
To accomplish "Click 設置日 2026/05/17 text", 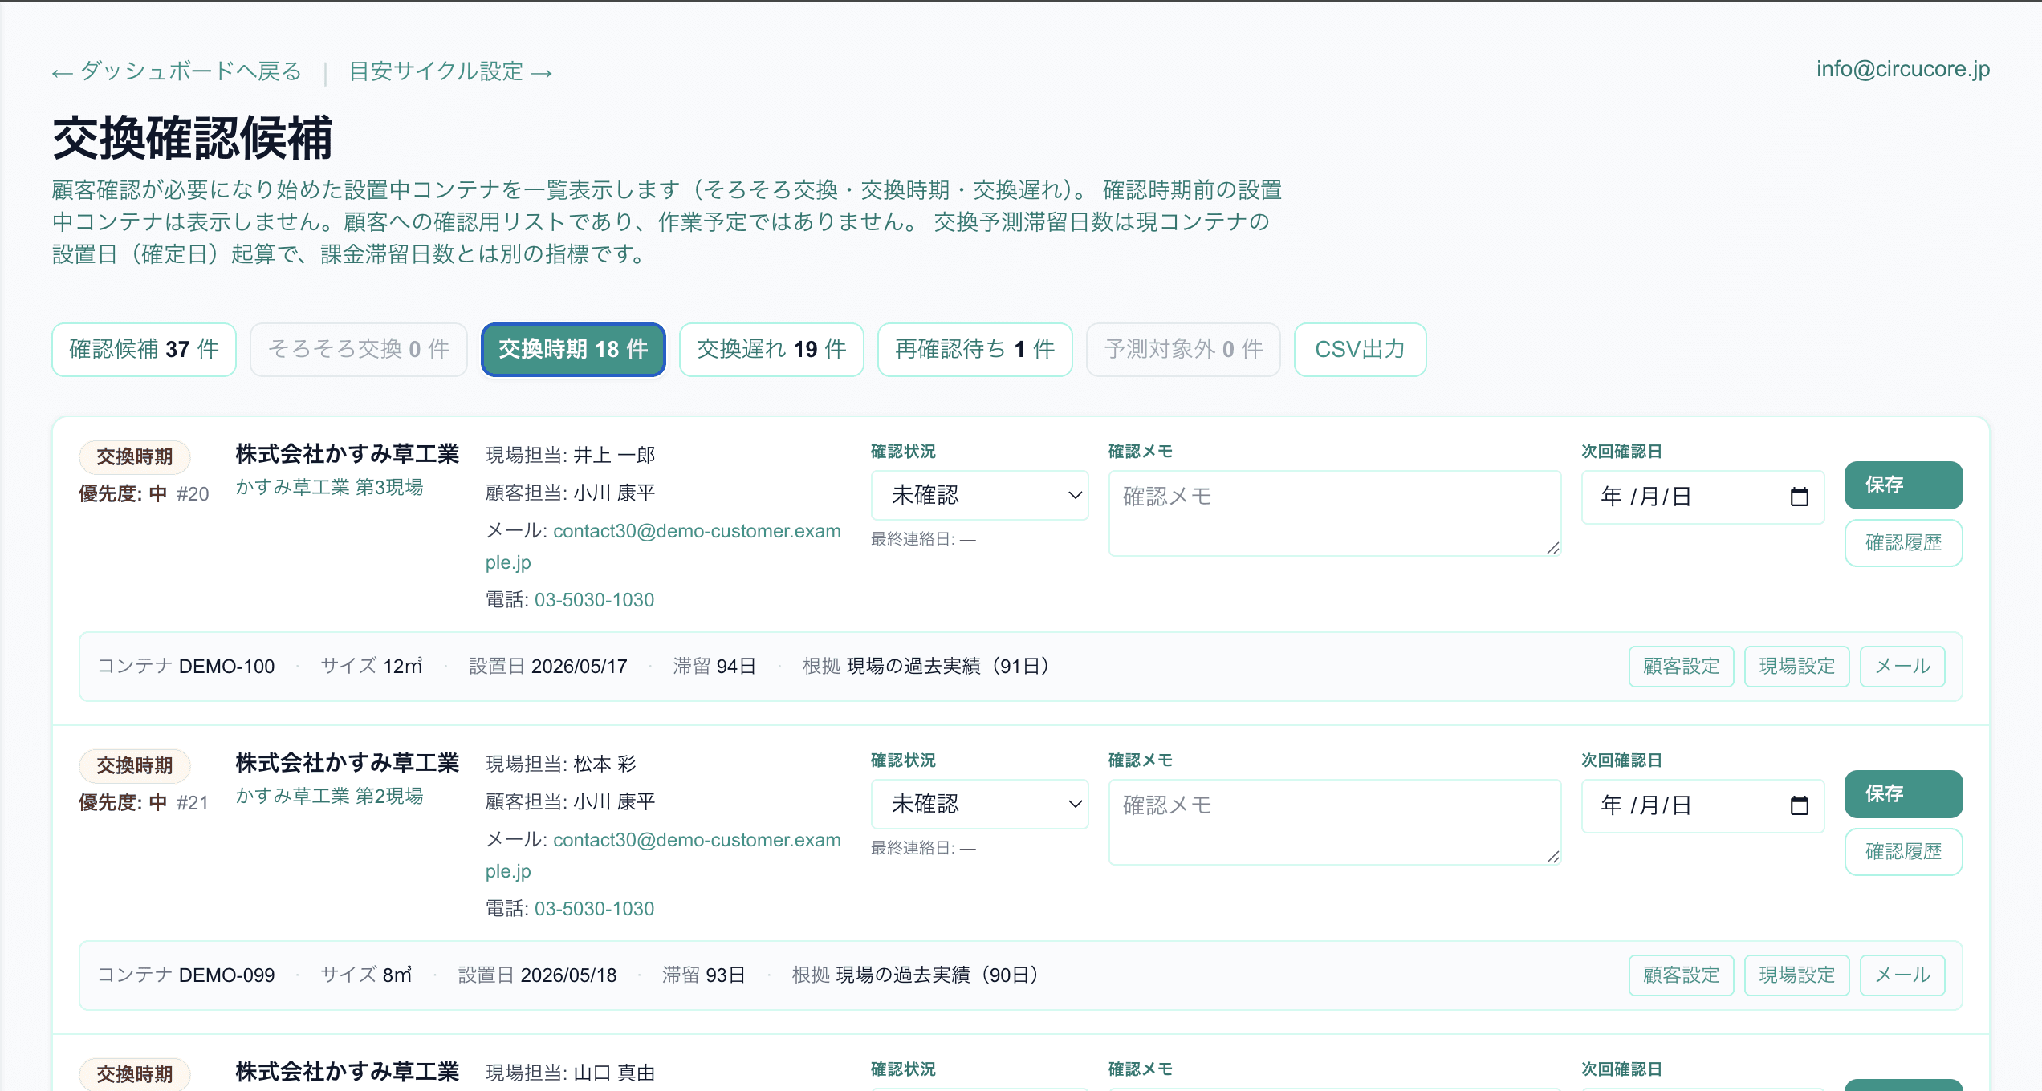I will coord(548,667).
